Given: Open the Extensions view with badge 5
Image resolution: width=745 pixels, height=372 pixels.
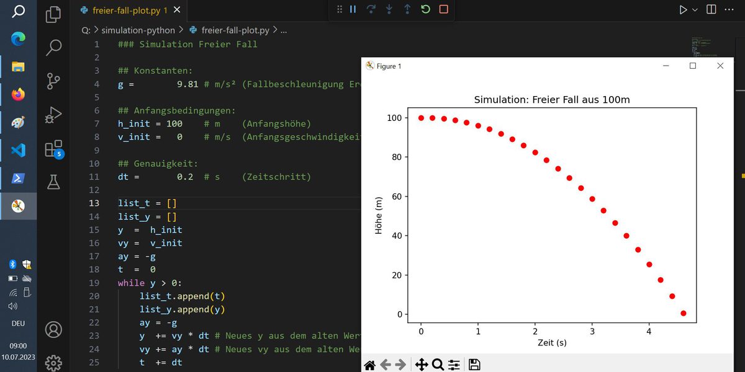Looking at the screenshot, I should (x=54, y=149).
